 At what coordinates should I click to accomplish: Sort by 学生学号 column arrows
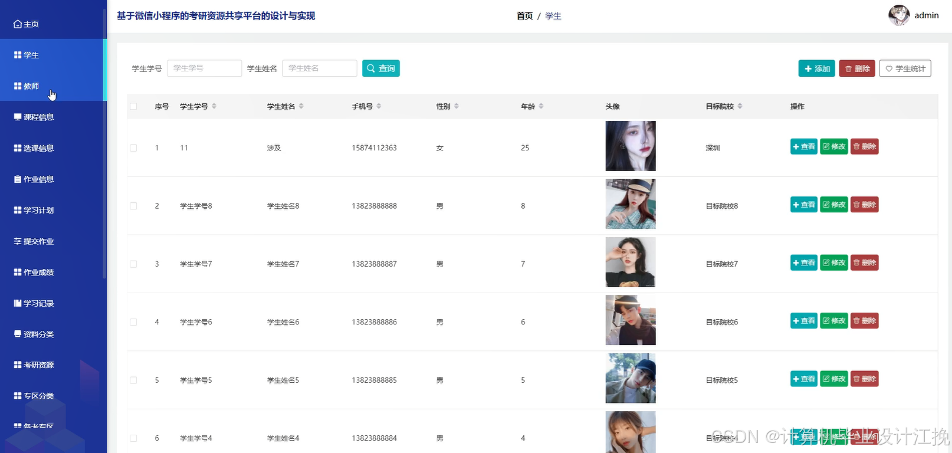click(214, 106)
